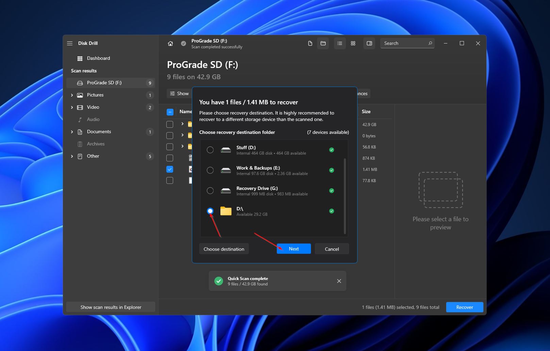Toggle the preview panel icon
550x351 pixels.
pos(369,43)
